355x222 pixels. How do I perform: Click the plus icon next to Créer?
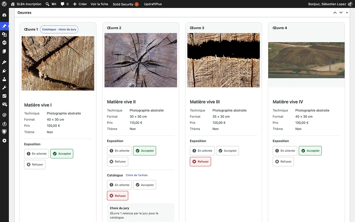tap(75, 4)
